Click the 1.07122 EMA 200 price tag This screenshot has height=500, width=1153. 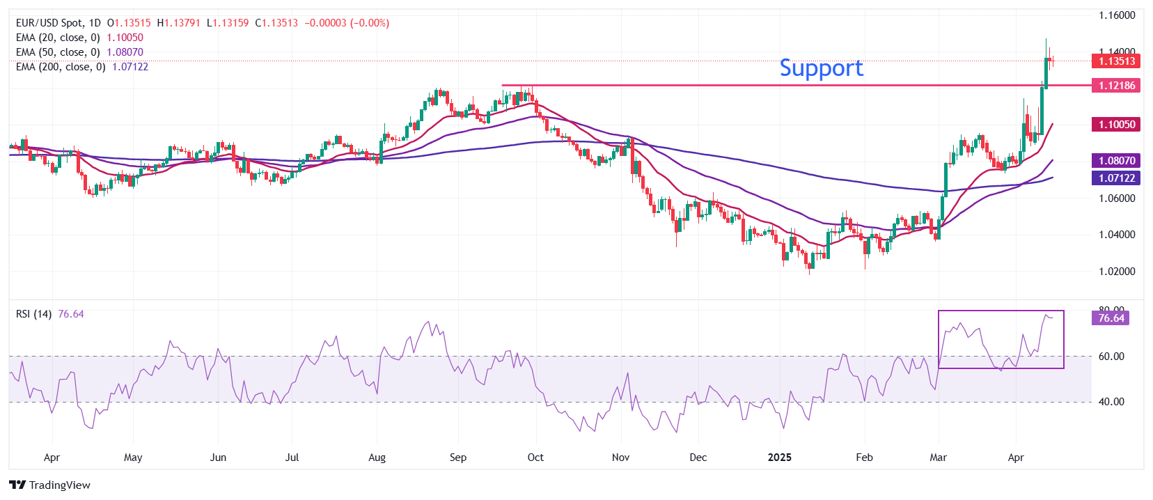(1117, 178)
